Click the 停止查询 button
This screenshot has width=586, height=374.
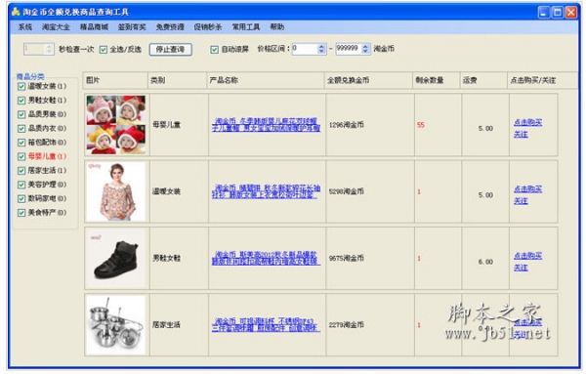(x=170, y=50)
